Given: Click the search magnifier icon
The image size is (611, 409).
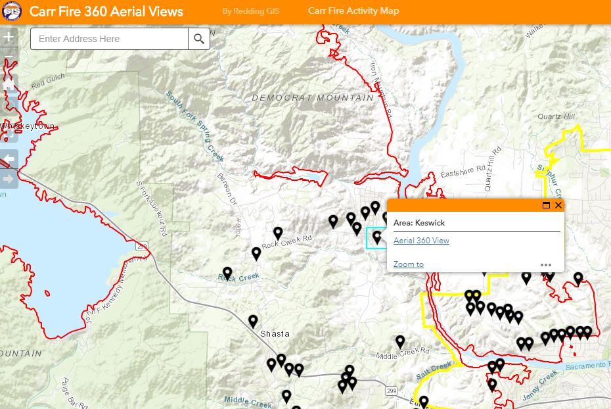Looking at the screenshot, I should (199, 39).
